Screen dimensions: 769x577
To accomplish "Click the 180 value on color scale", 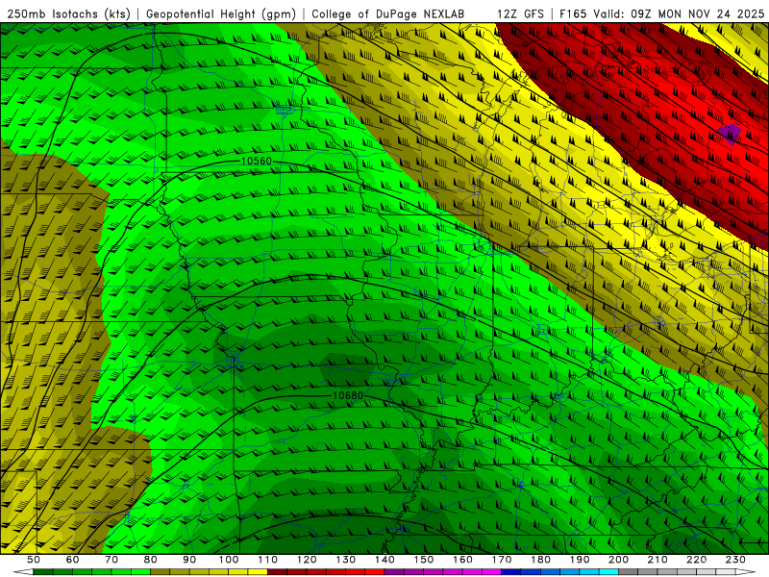I will [x=540, y=560].
